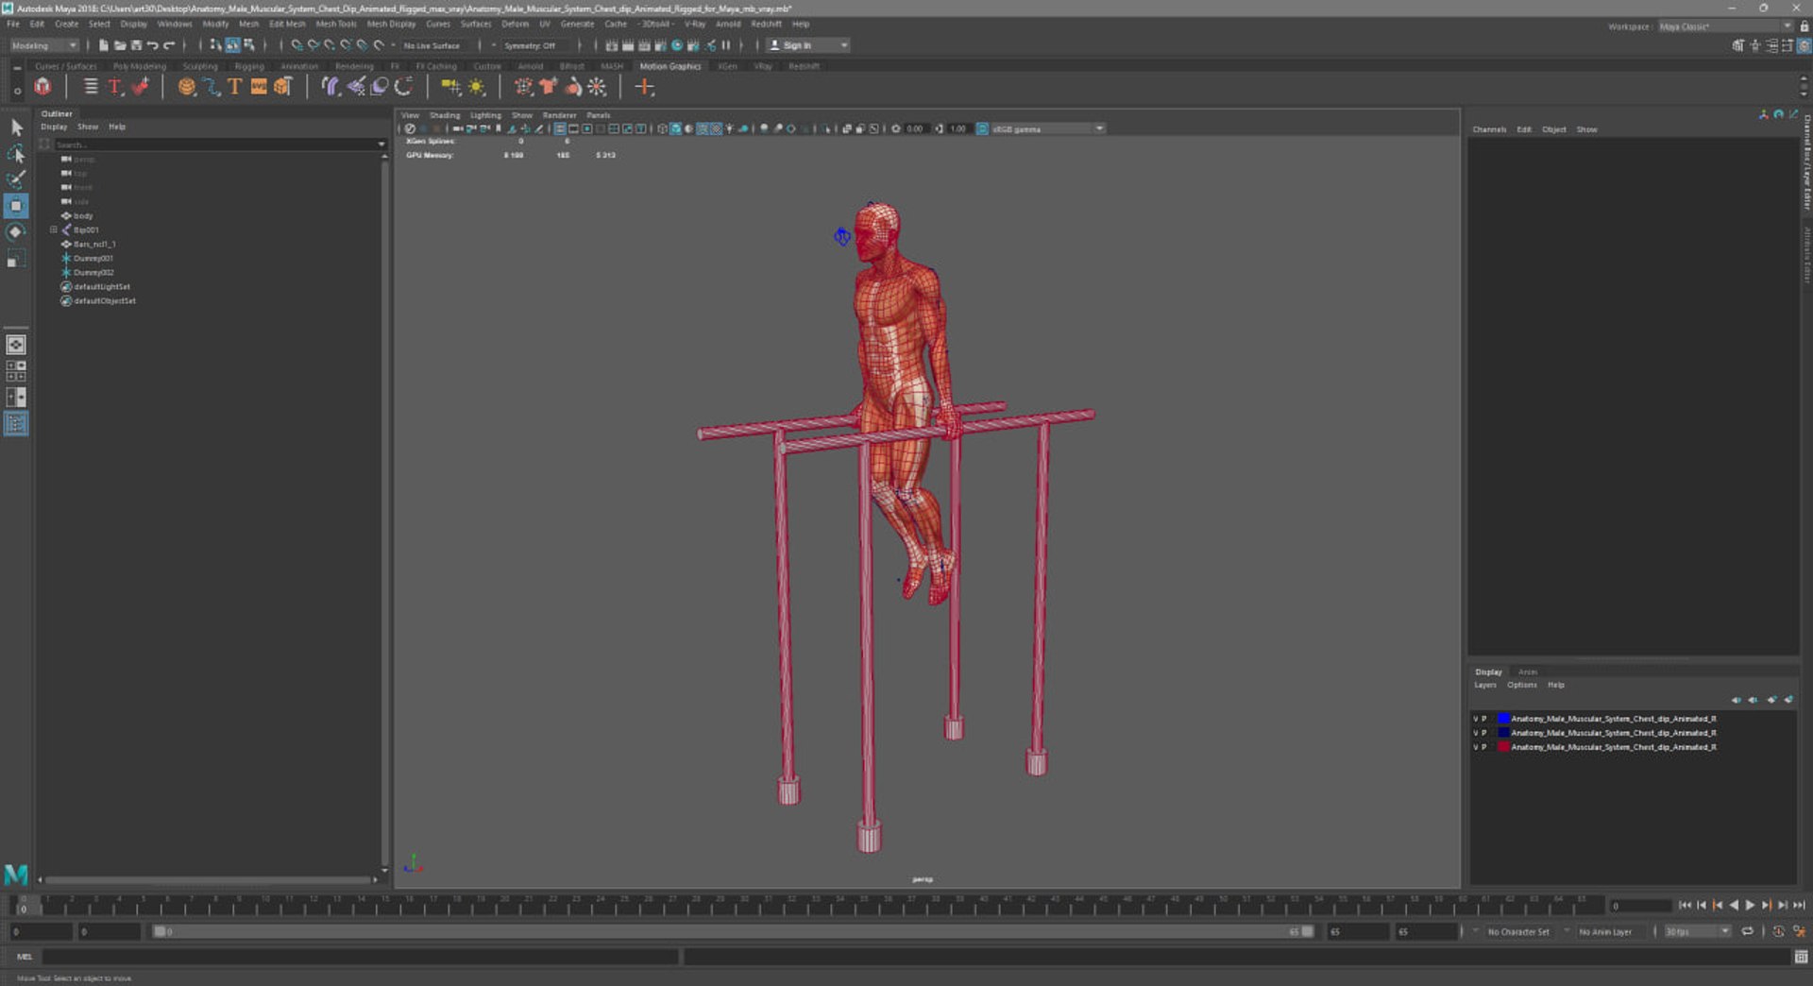Undo the last action via toolbar arrow
The image size is (1813, 986).
(x=152, y=45)
